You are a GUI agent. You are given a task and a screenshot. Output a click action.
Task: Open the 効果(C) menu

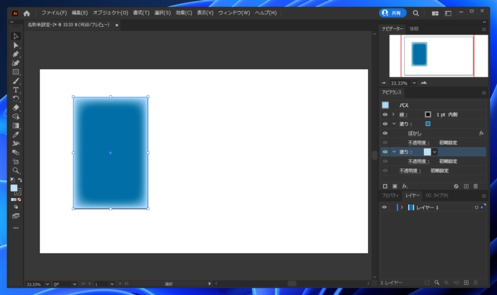[x=184, y=13]
